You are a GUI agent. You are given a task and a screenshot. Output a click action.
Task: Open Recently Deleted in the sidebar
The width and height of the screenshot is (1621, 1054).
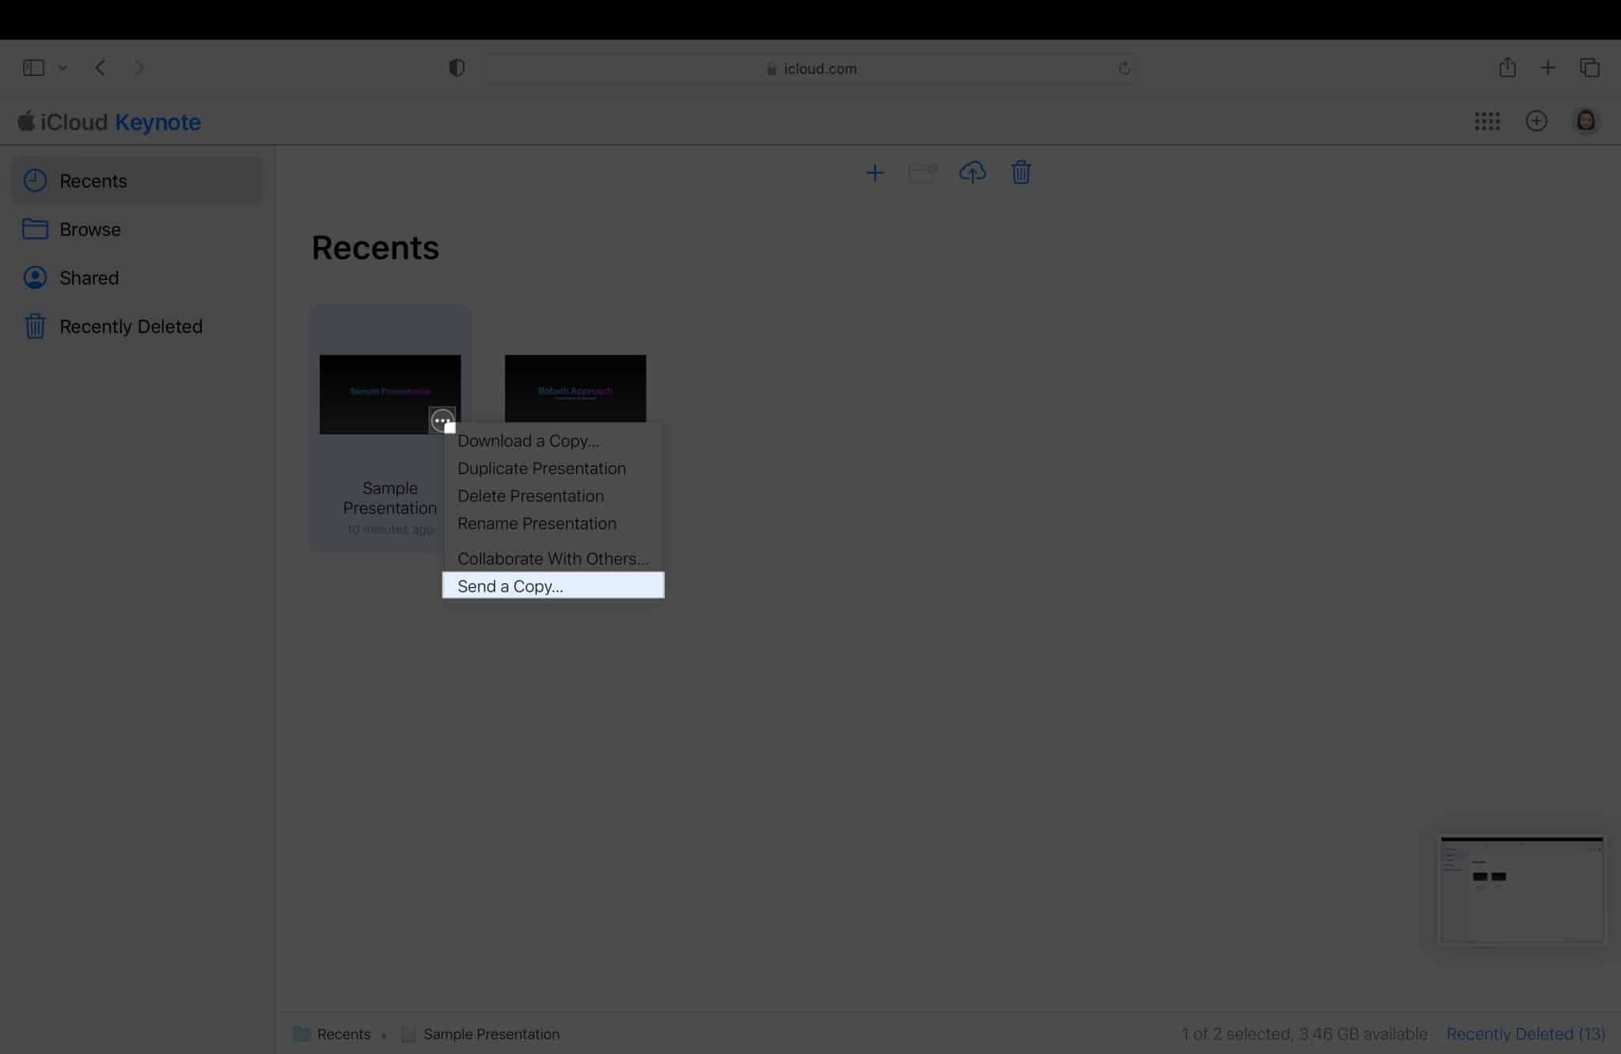tap(137, 326)
